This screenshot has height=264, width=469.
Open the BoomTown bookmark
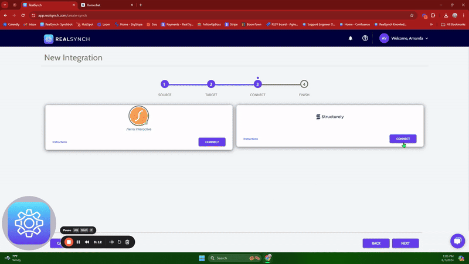pos(252,25)
